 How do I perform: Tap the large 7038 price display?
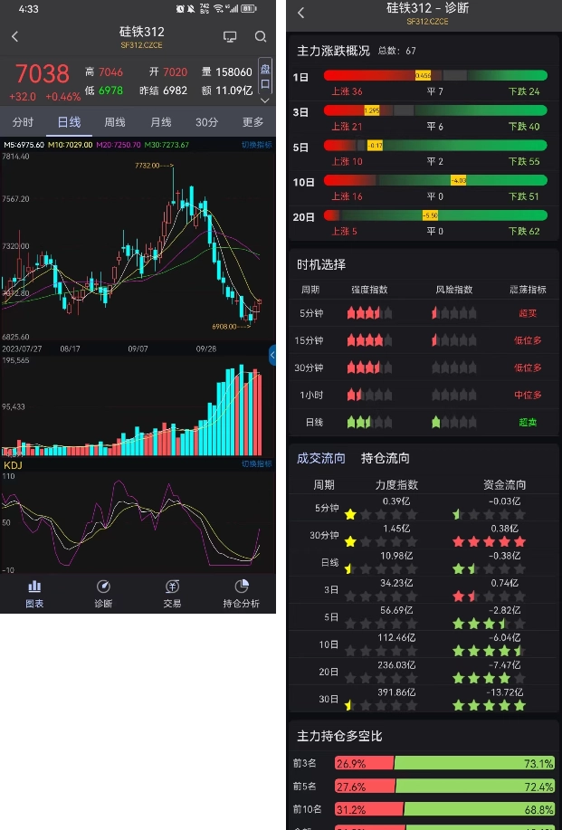(x=42, y=72)
